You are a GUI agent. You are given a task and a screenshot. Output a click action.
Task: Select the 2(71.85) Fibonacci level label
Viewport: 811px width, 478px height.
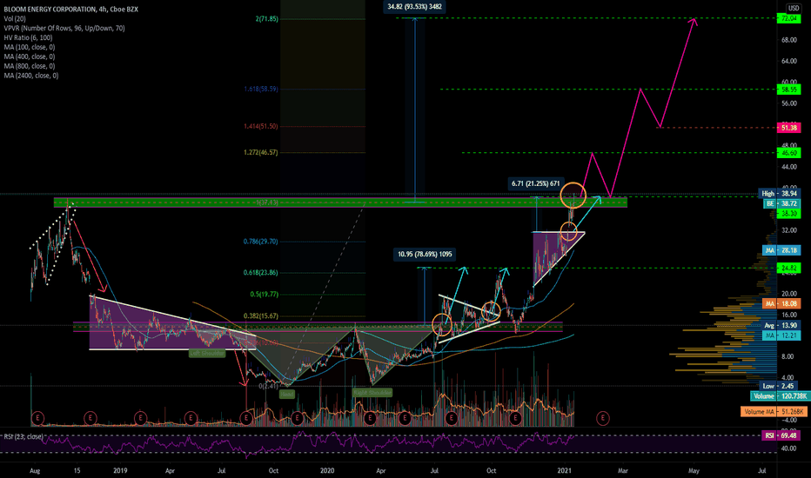click(267, 18)
